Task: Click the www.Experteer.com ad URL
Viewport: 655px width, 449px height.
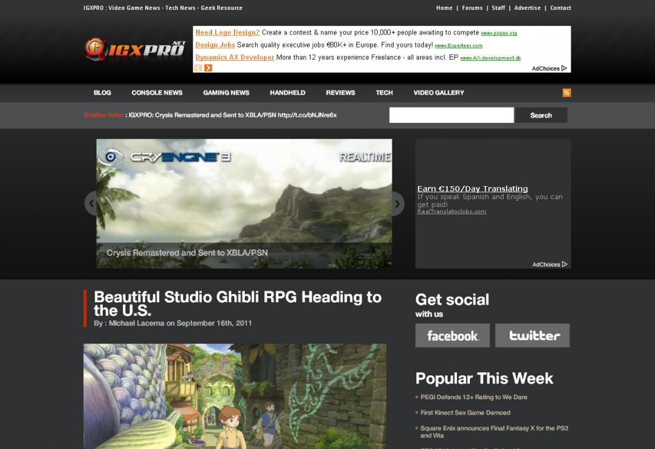Action: [459, 45]
